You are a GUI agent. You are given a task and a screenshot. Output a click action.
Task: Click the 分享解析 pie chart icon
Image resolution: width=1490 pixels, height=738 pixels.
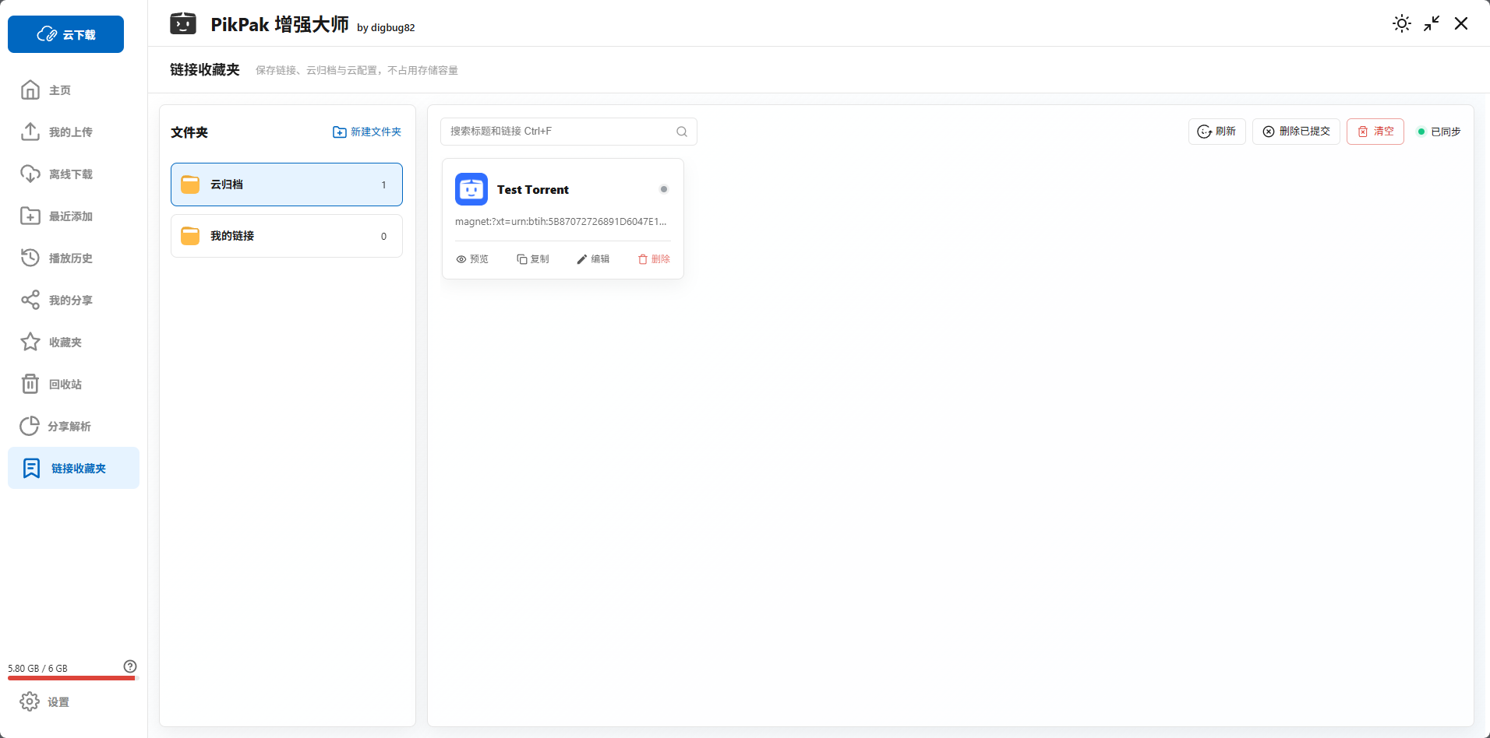30,426
